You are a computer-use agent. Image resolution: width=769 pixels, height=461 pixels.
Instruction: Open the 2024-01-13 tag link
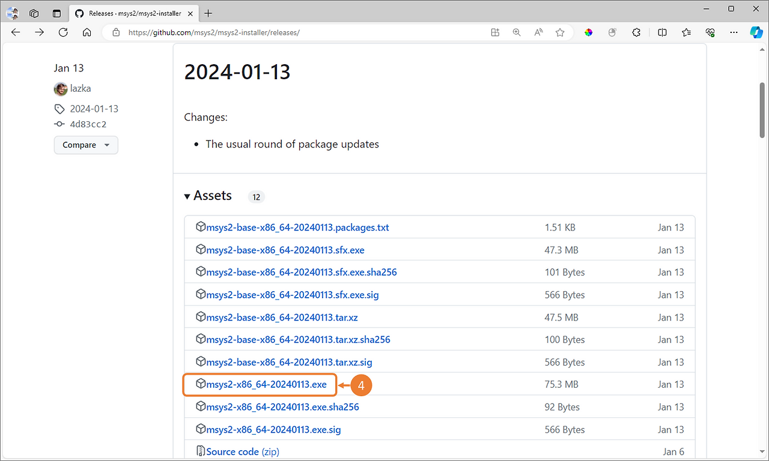click(94, 109)
